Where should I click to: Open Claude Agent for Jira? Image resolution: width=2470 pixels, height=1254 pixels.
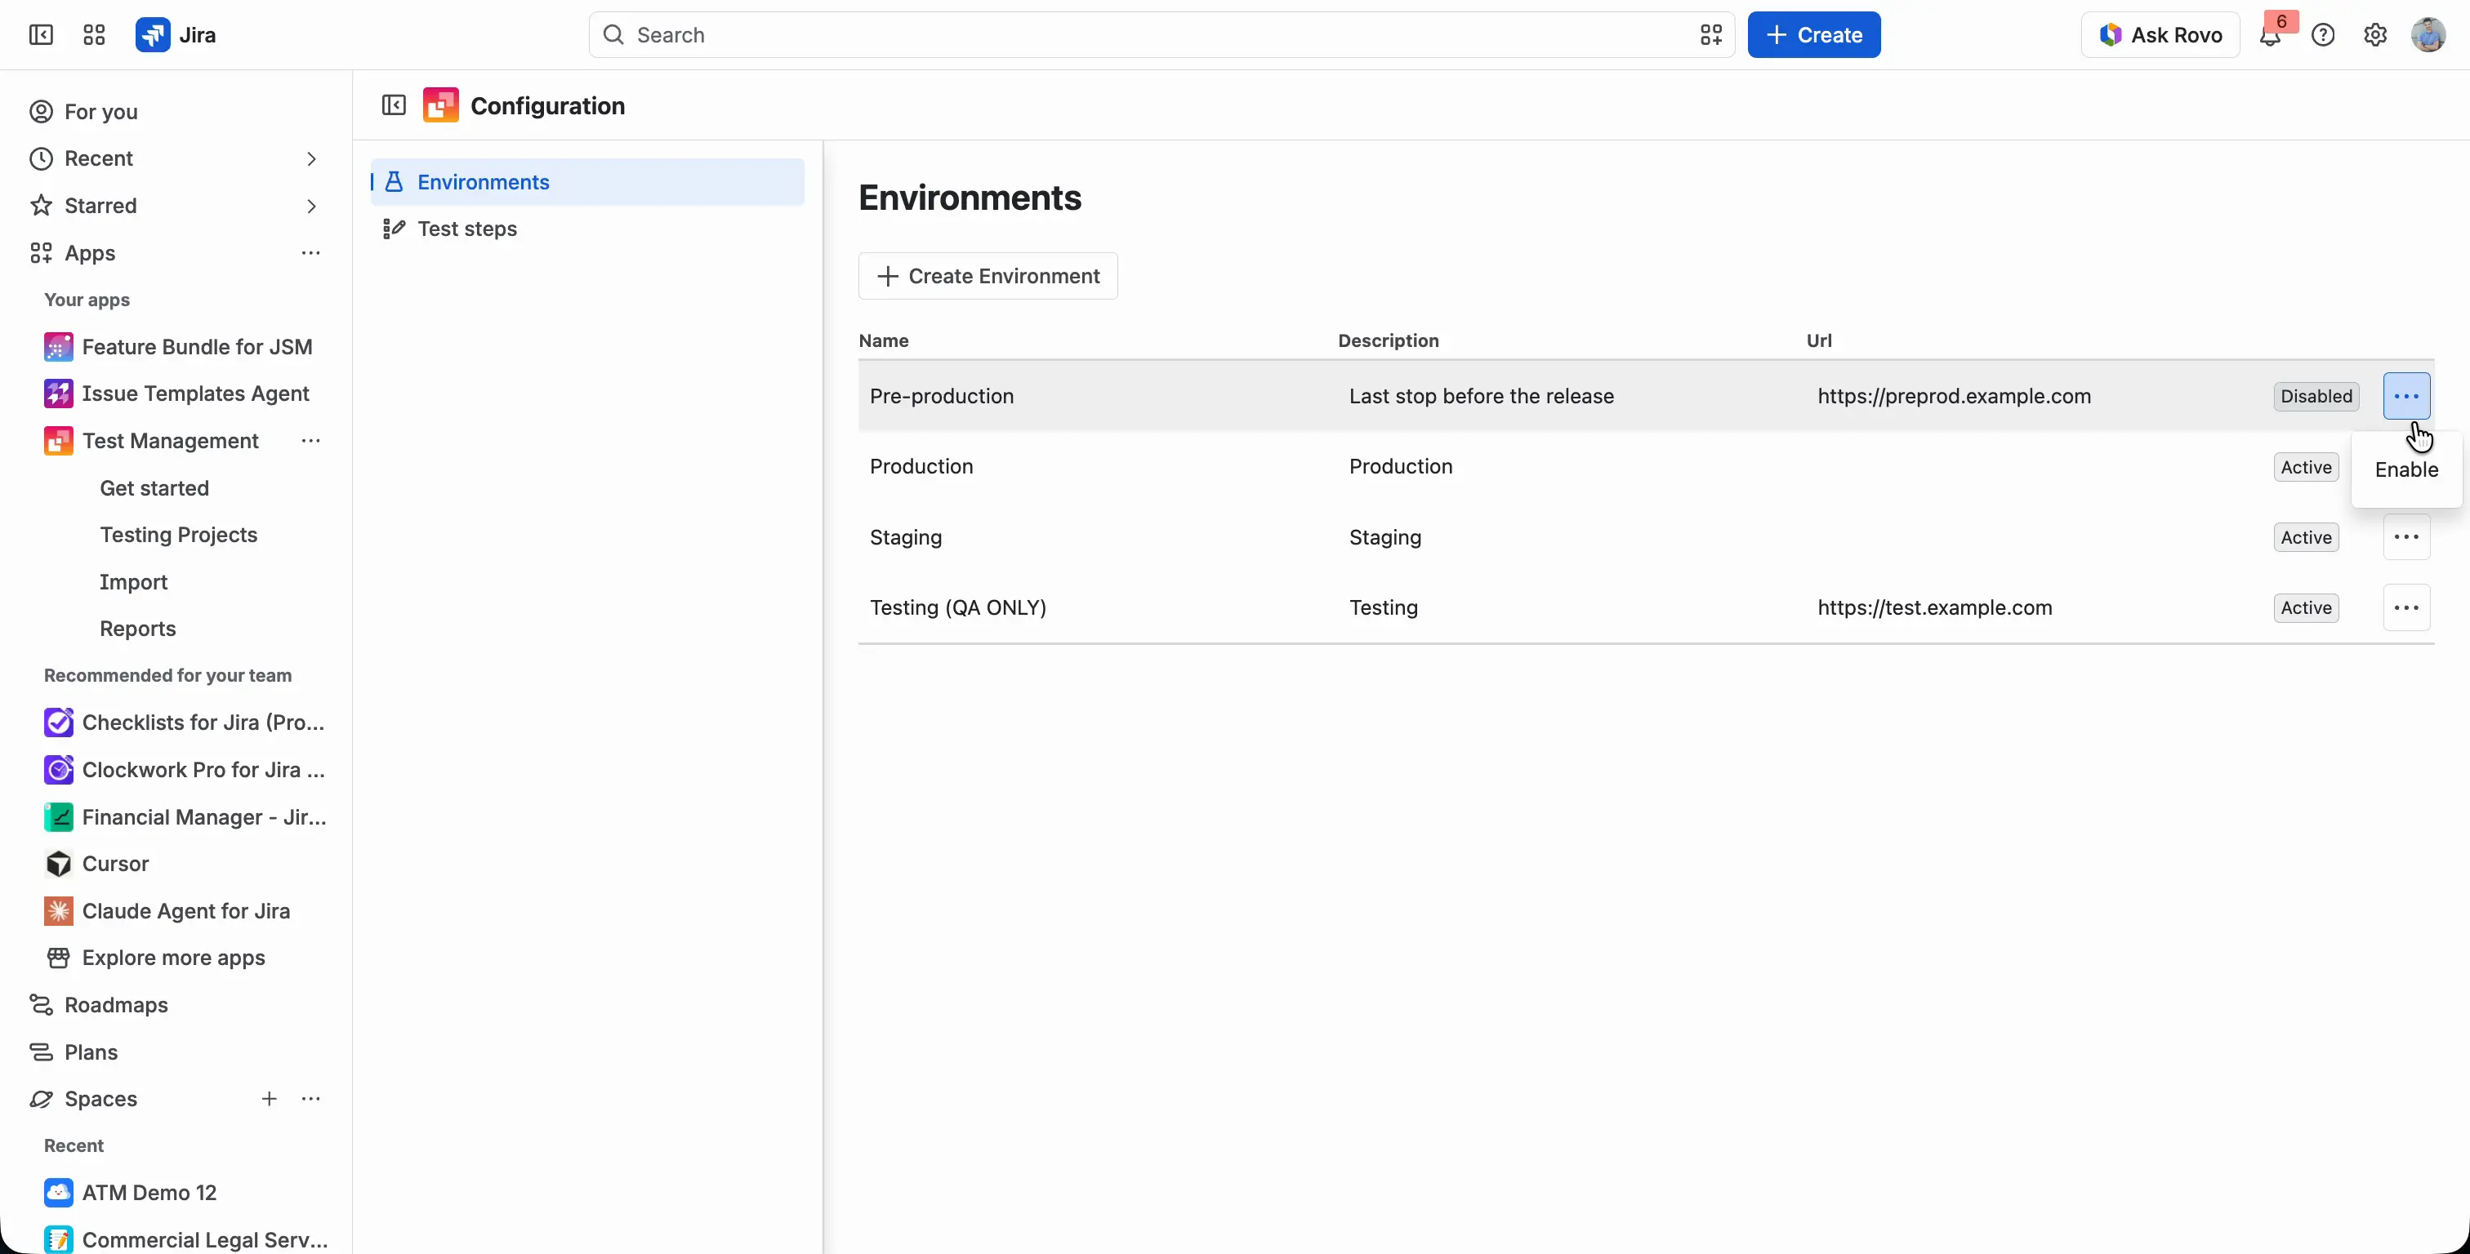pyautogui.click(x=167, y=911)
